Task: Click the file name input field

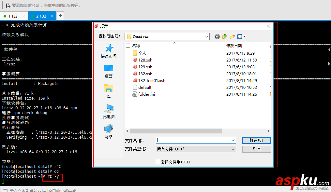Action: [x=193, y=140]
